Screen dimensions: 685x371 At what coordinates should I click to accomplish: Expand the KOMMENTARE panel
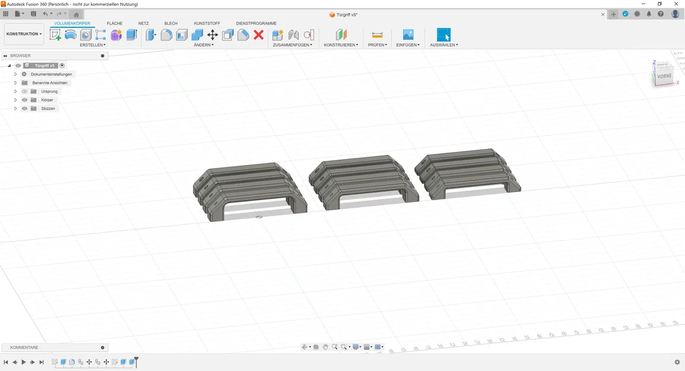click(x=103, y=348)
